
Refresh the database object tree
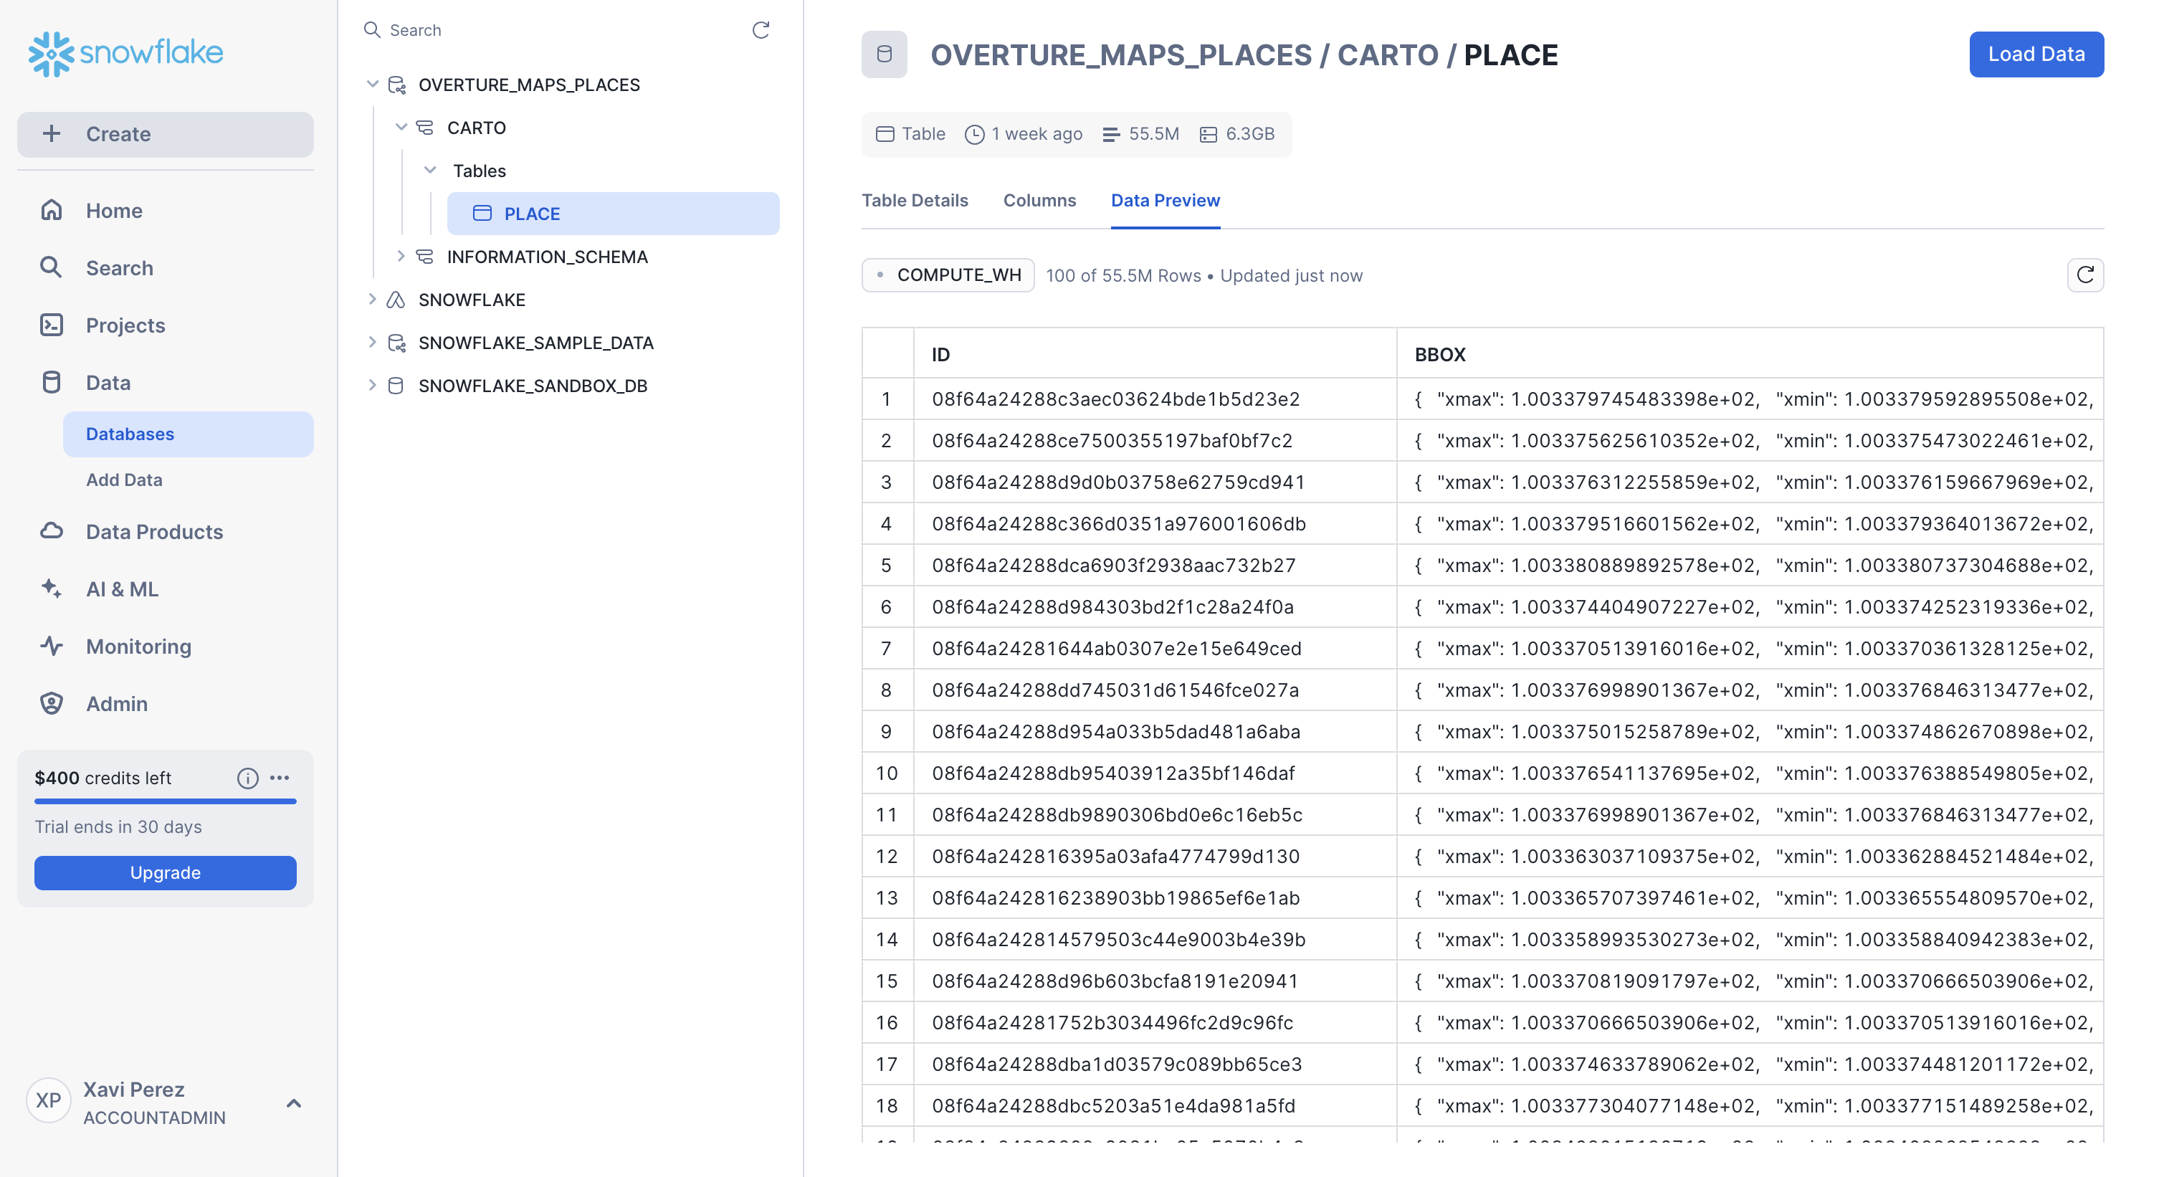pos(761,30)
